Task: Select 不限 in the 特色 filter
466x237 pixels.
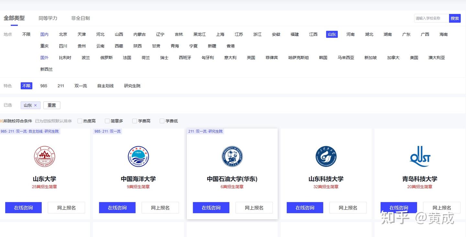Action: coord(27,86)
